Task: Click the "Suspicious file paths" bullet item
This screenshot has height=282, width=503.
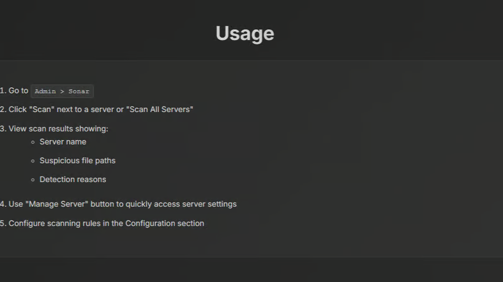Action: [x=77, y=160]
